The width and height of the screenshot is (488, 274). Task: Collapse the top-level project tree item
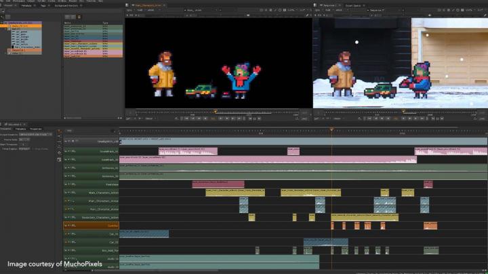tap(5, 22)
